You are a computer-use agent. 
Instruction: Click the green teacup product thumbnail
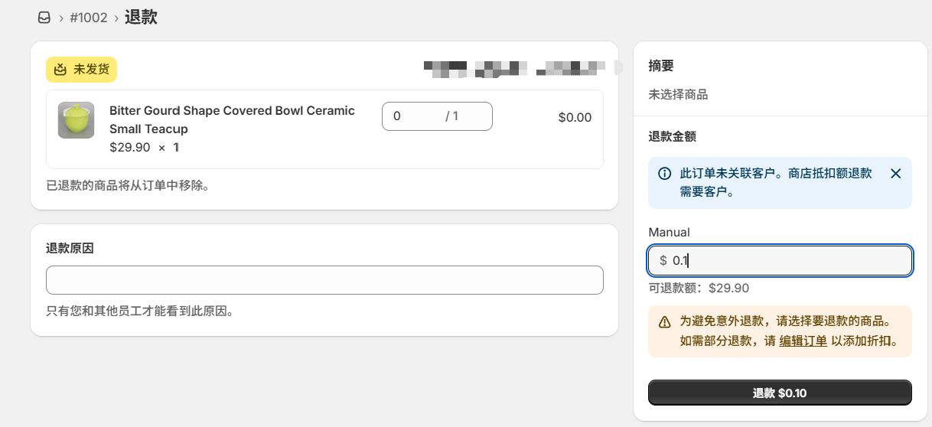76,120
